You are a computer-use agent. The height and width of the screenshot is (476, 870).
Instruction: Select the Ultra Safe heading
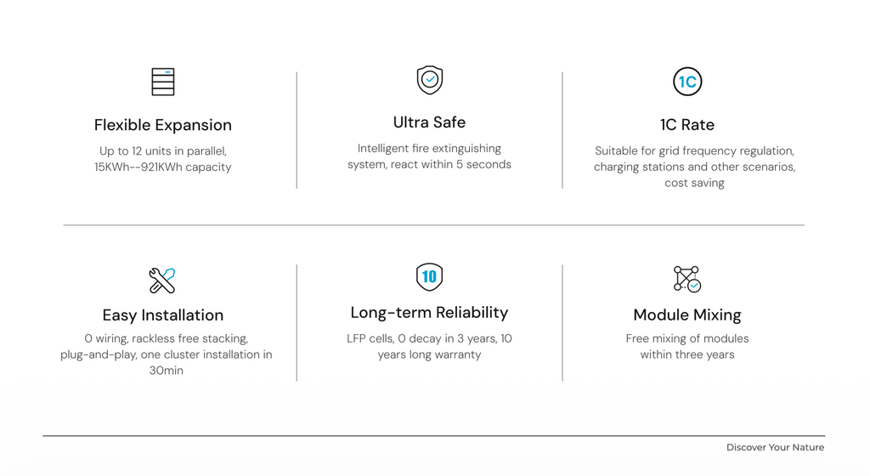[x=429, y=122]
